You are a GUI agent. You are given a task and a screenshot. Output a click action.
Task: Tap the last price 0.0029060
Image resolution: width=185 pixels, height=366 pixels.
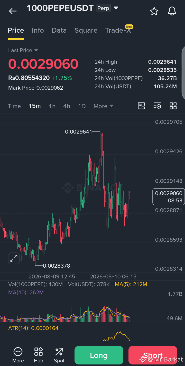tap(43, 64)
